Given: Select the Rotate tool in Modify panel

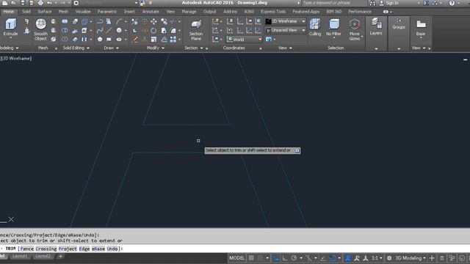Looking at the screenshot, I should [153, 30].
